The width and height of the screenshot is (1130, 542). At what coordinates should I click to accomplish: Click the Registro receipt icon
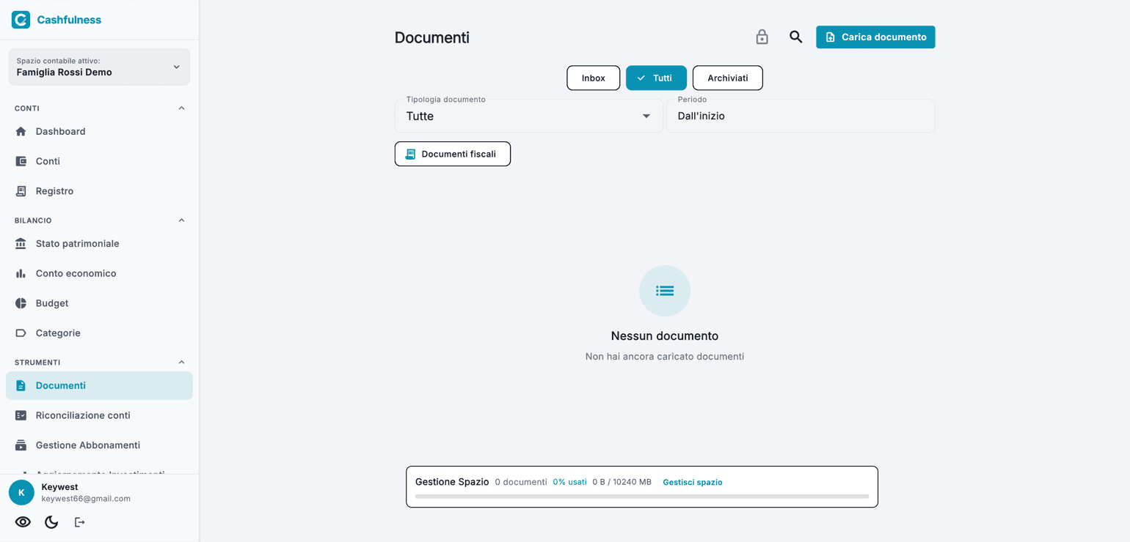click(x=21, y=191)
